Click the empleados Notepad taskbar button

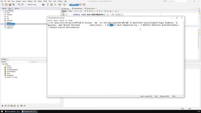click(29, 111)
